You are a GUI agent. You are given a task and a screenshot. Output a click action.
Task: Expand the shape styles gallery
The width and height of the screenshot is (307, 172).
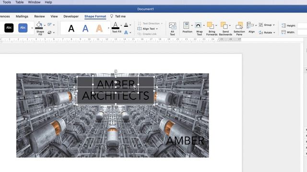(x=32, y=28)
